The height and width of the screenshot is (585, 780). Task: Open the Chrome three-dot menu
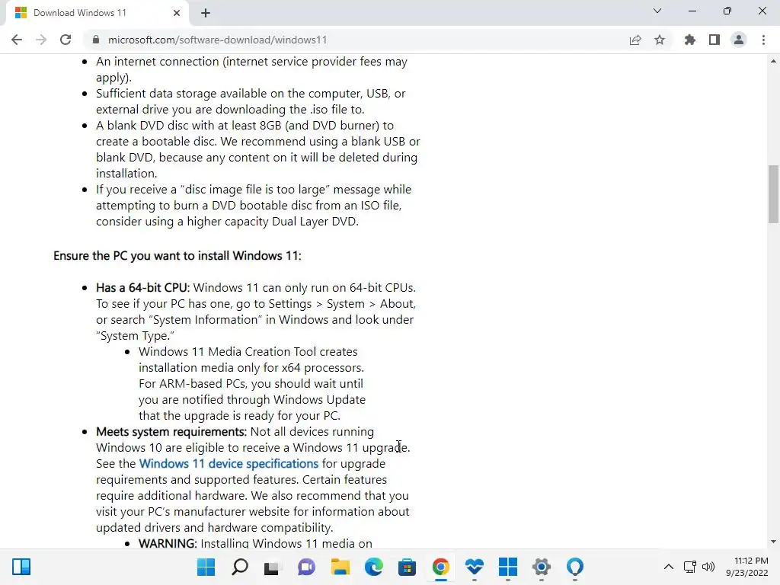pyautogui.click(x=763, y=40)
